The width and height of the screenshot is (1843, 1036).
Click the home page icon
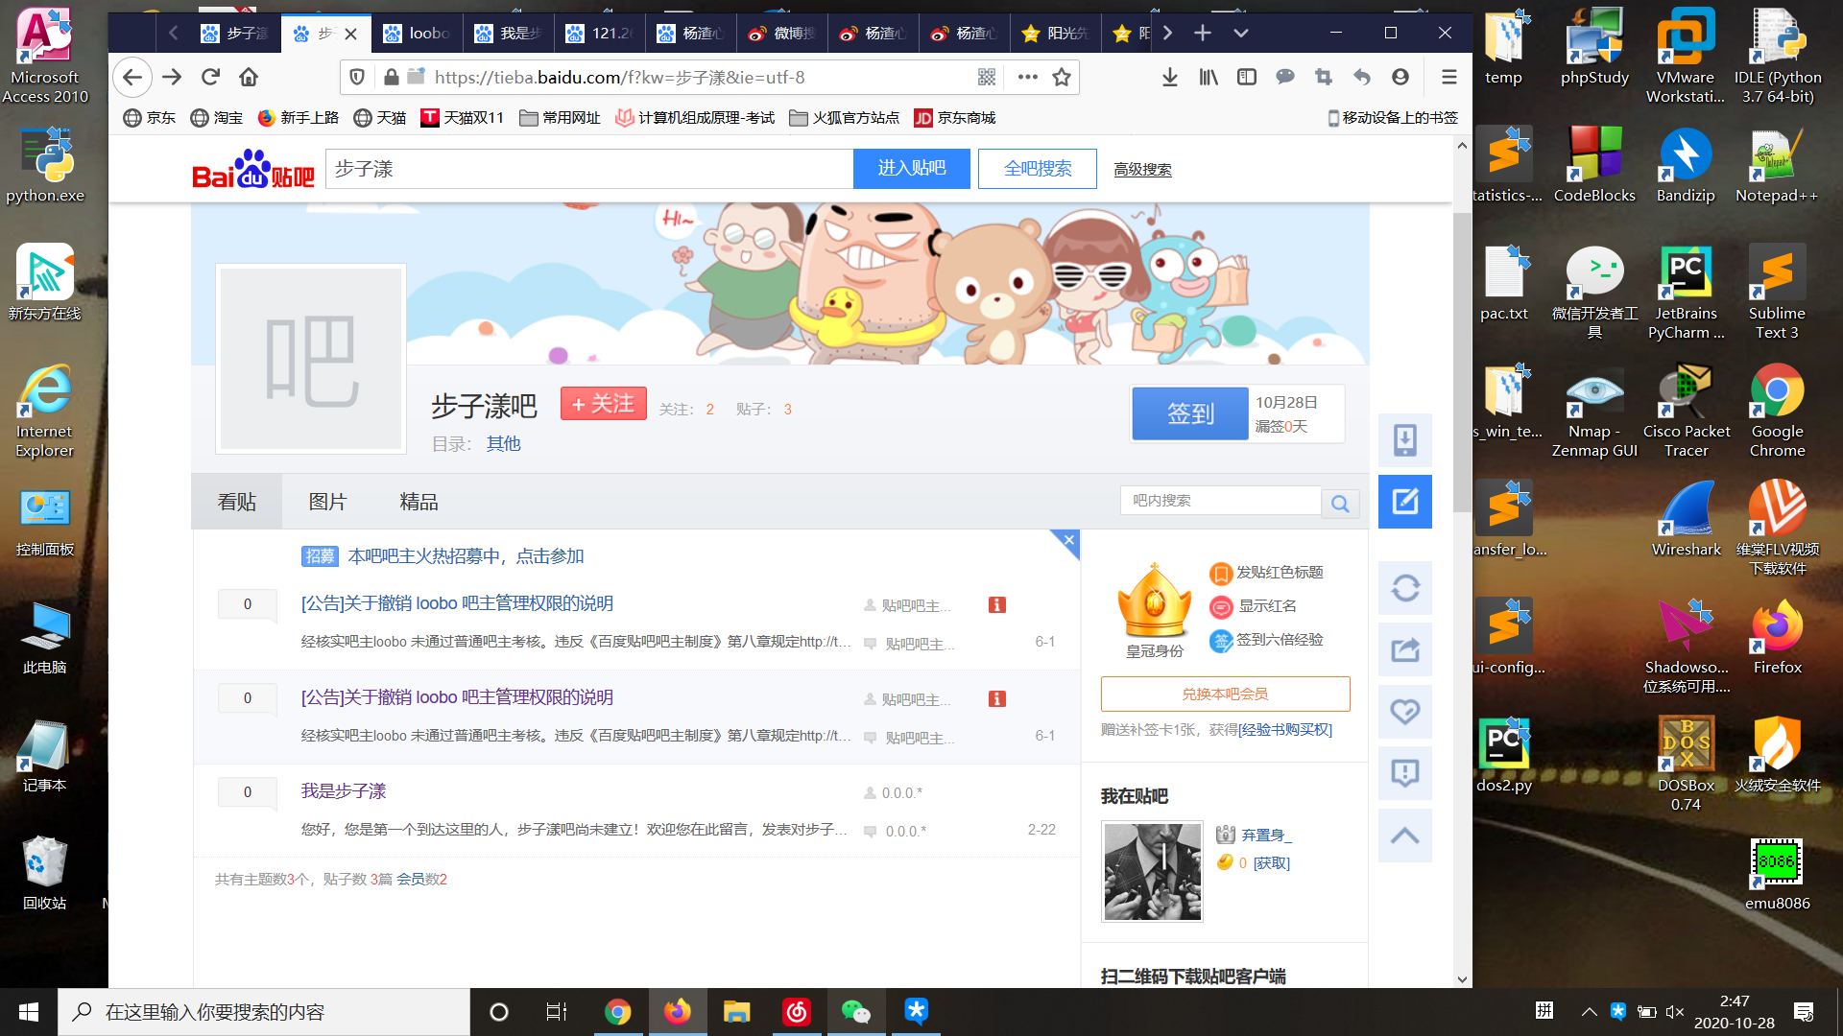249,77
